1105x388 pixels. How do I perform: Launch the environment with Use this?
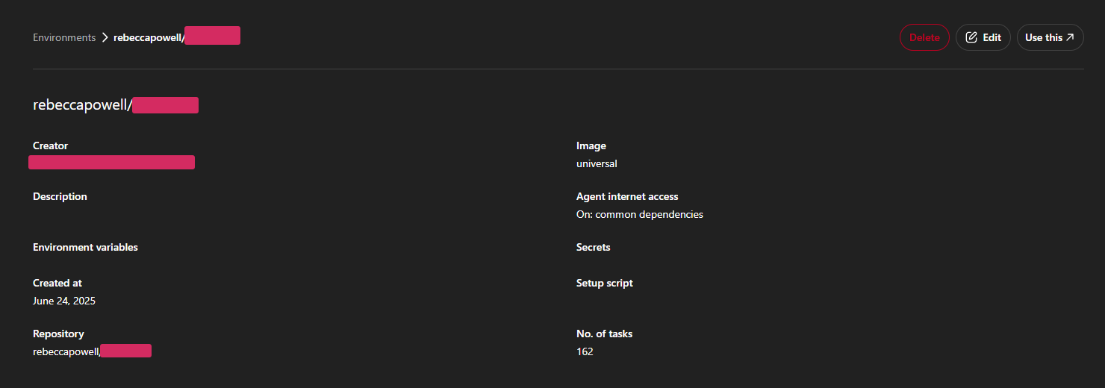tap(1050, 37)
